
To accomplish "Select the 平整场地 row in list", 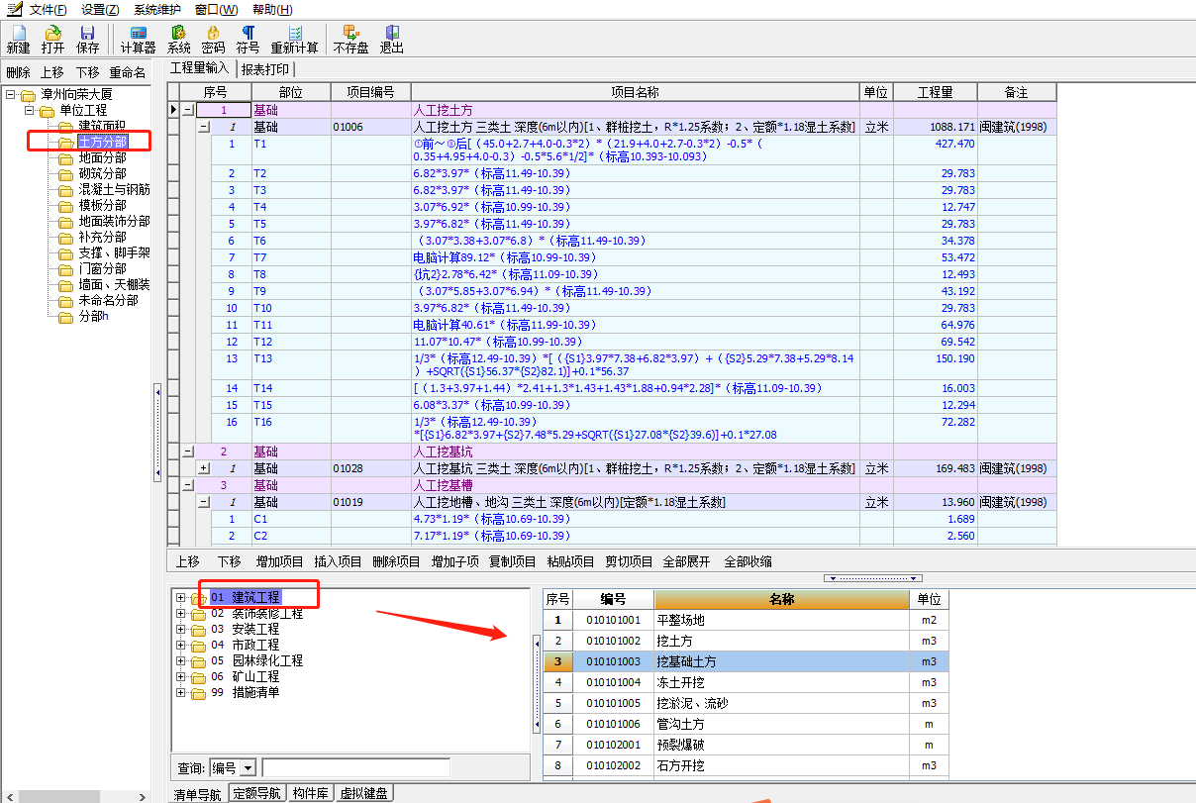I will (680, 620).
